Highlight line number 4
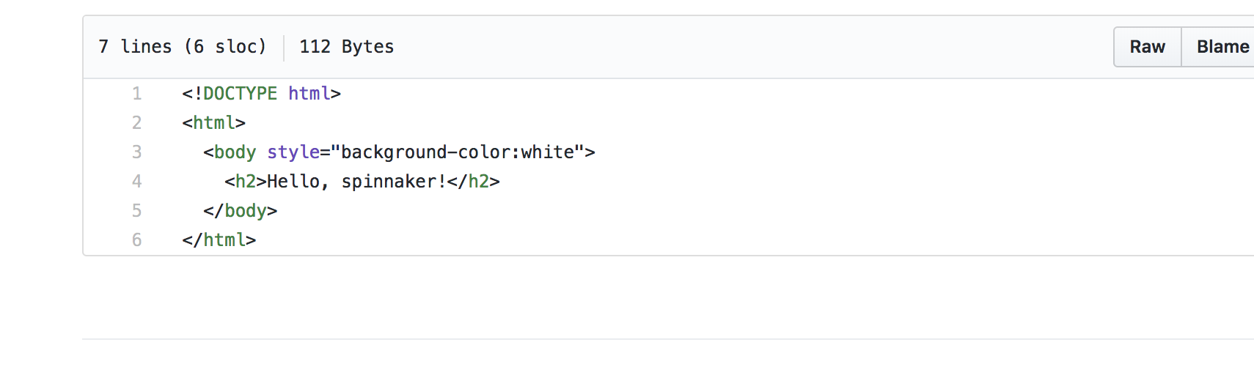 tap(136, 182)
